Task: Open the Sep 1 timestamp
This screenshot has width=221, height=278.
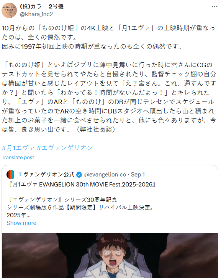Action: pos(138,175)
